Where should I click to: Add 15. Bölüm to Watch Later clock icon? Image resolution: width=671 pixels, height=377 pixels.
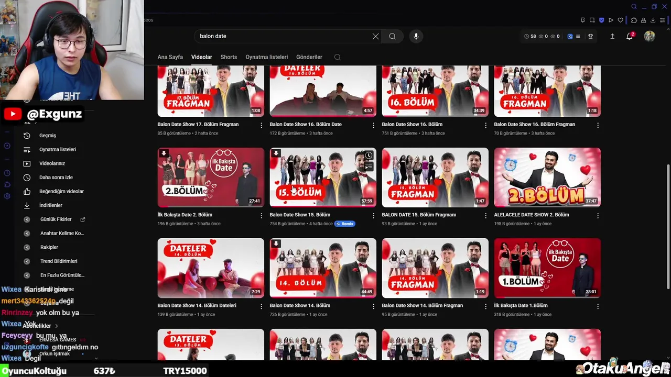coord(369,156)
